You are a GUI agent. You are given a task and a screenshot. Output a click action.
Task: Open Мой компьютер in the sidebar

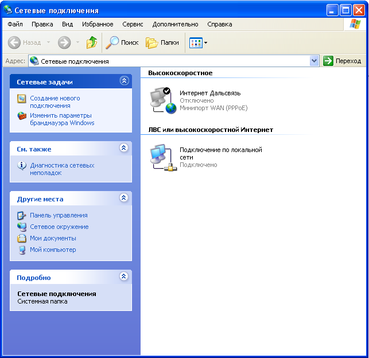coord(53,250)
